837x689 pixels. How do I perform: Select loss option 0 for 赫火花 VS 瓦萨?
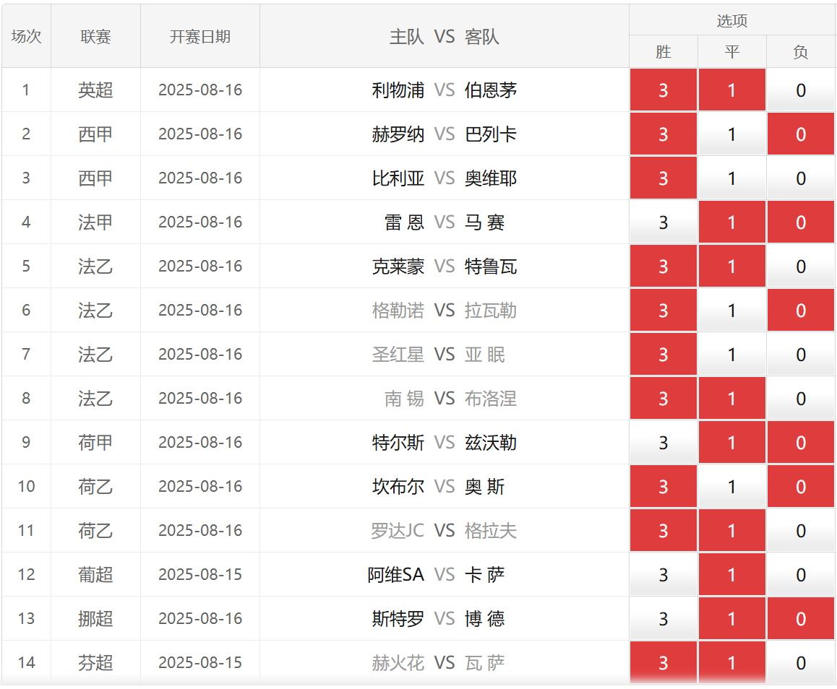801,663
